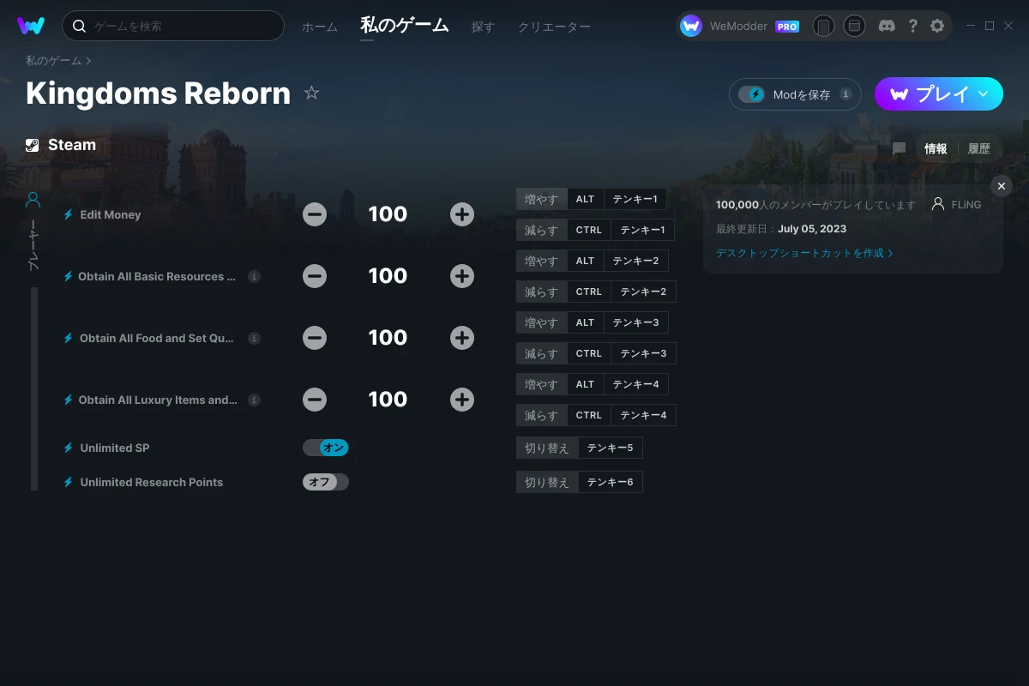Viewport: 1029px width, 686px height.
Task: Click the Steam platform label
Action: [61, 145]
